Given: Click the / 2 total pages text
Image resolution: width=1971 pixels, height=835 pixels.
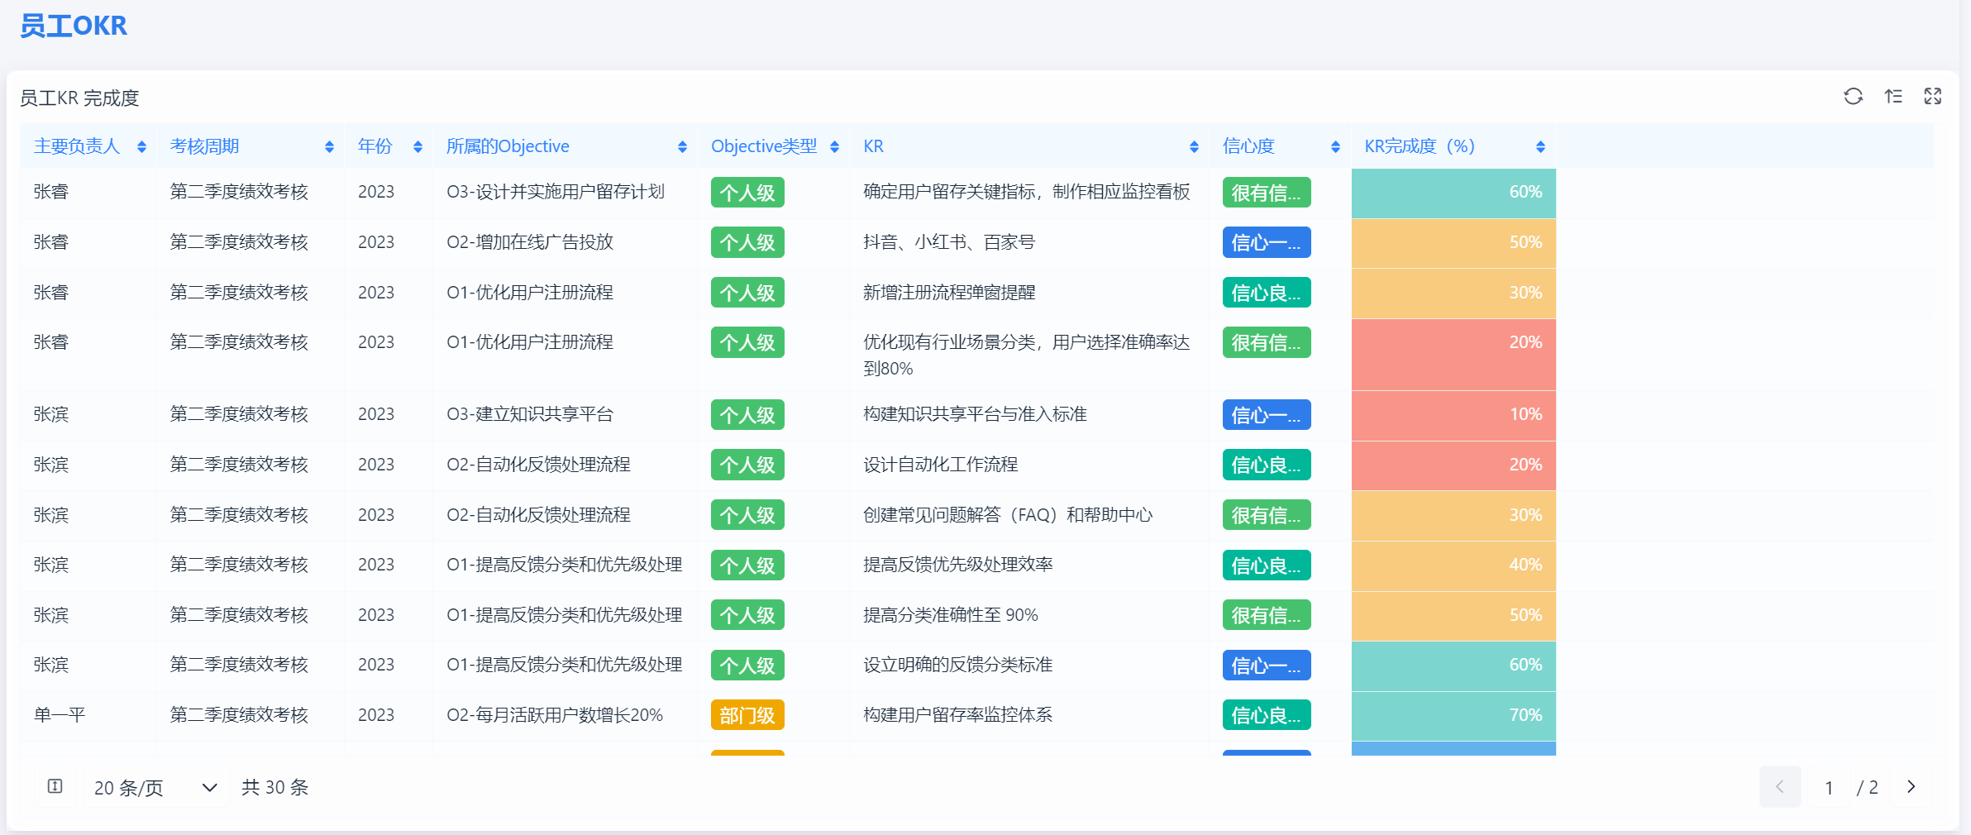Looking at the screenshot, I should (1868, 787).
